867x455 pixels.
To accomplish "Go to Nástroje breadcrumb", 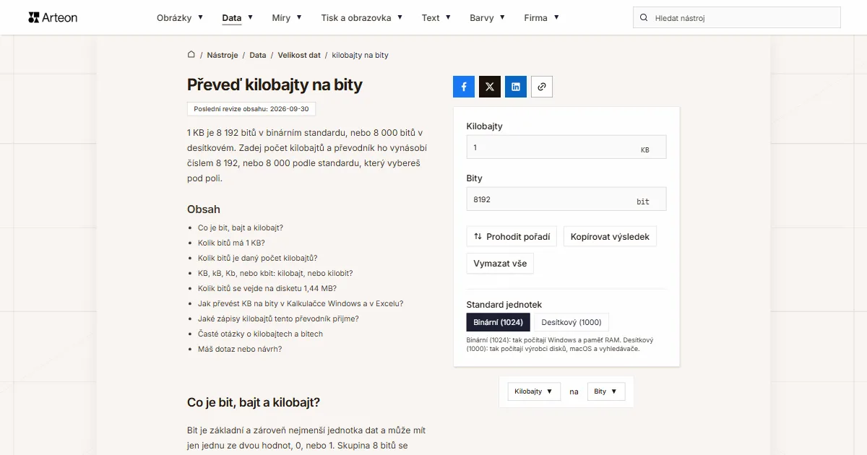I will [x=223, y=55].
